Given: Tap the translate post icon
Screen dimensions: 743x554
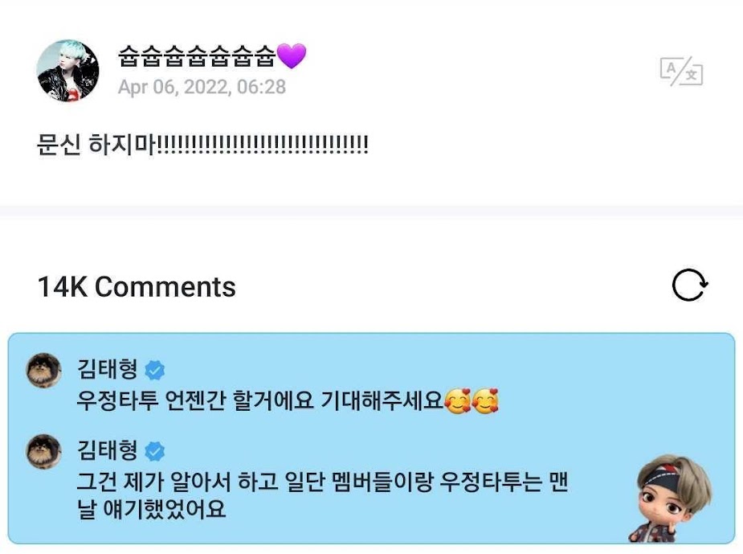Looking at the screenshot, I should pos(681,72).
